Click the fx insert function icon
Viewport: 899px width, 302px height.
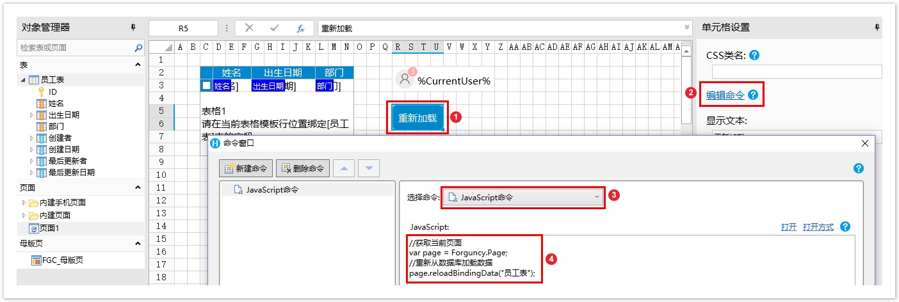(300, 28)
